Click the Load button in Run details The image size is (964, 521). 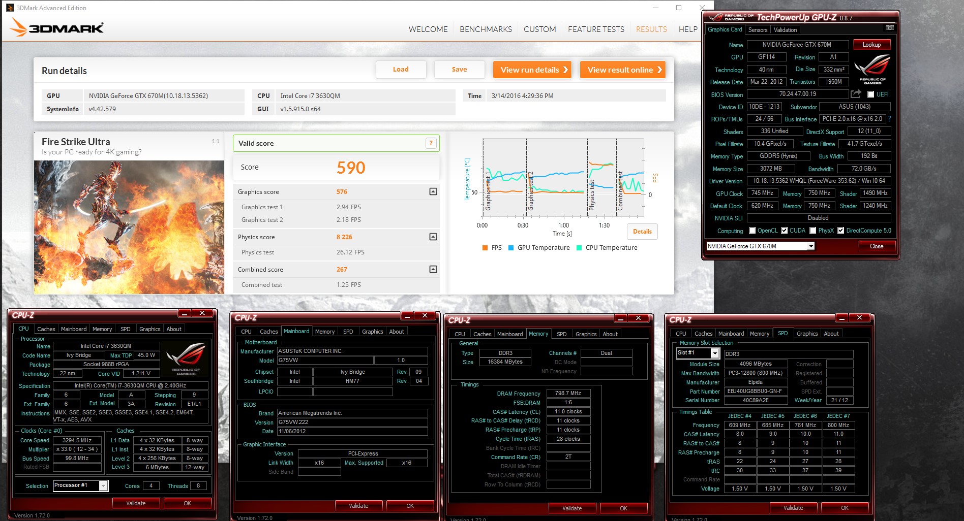point(401,70)
